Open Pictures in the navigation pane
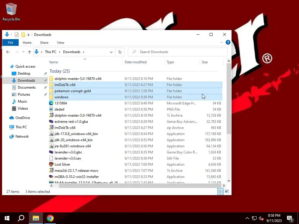The height and width of the screenshot is (224, 299). [24, 94]
